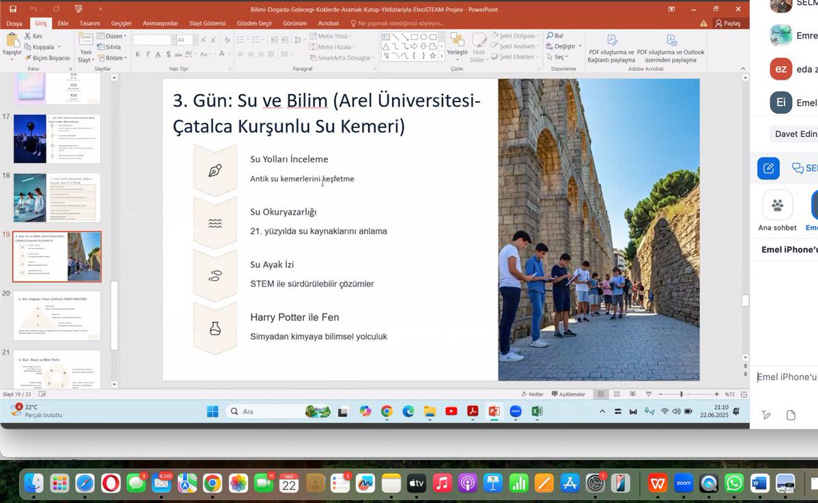Select slide 17 thumbnail

click(57, 139)
